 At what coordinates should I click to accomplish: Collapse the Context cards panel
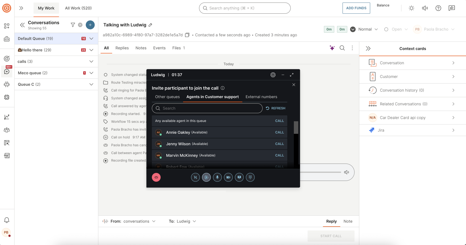point(368,49)
